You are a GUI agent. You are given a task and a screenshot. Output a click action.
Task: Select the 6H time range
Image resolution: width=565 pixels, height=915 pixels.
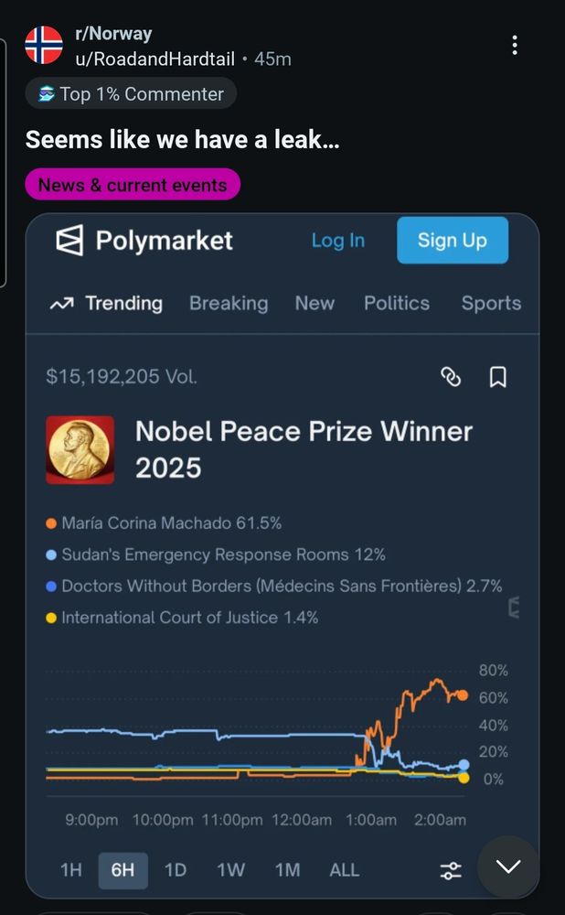click(123, 871)
